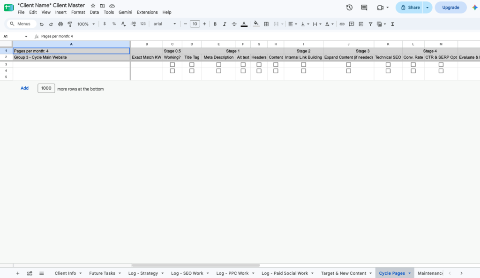480x278 pixels.
Task: Add comment icon in toolbar
Action: (x=352, y=24)
